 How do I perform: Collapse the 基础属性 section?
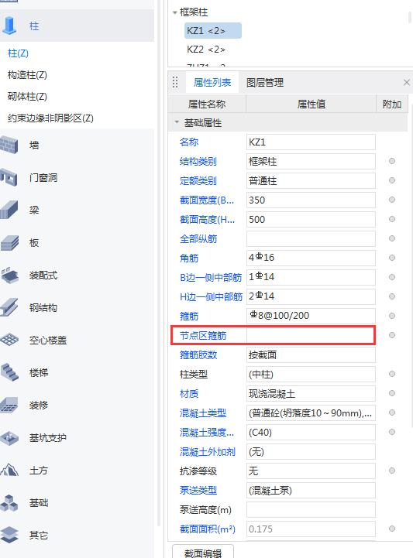pos(177,122)
